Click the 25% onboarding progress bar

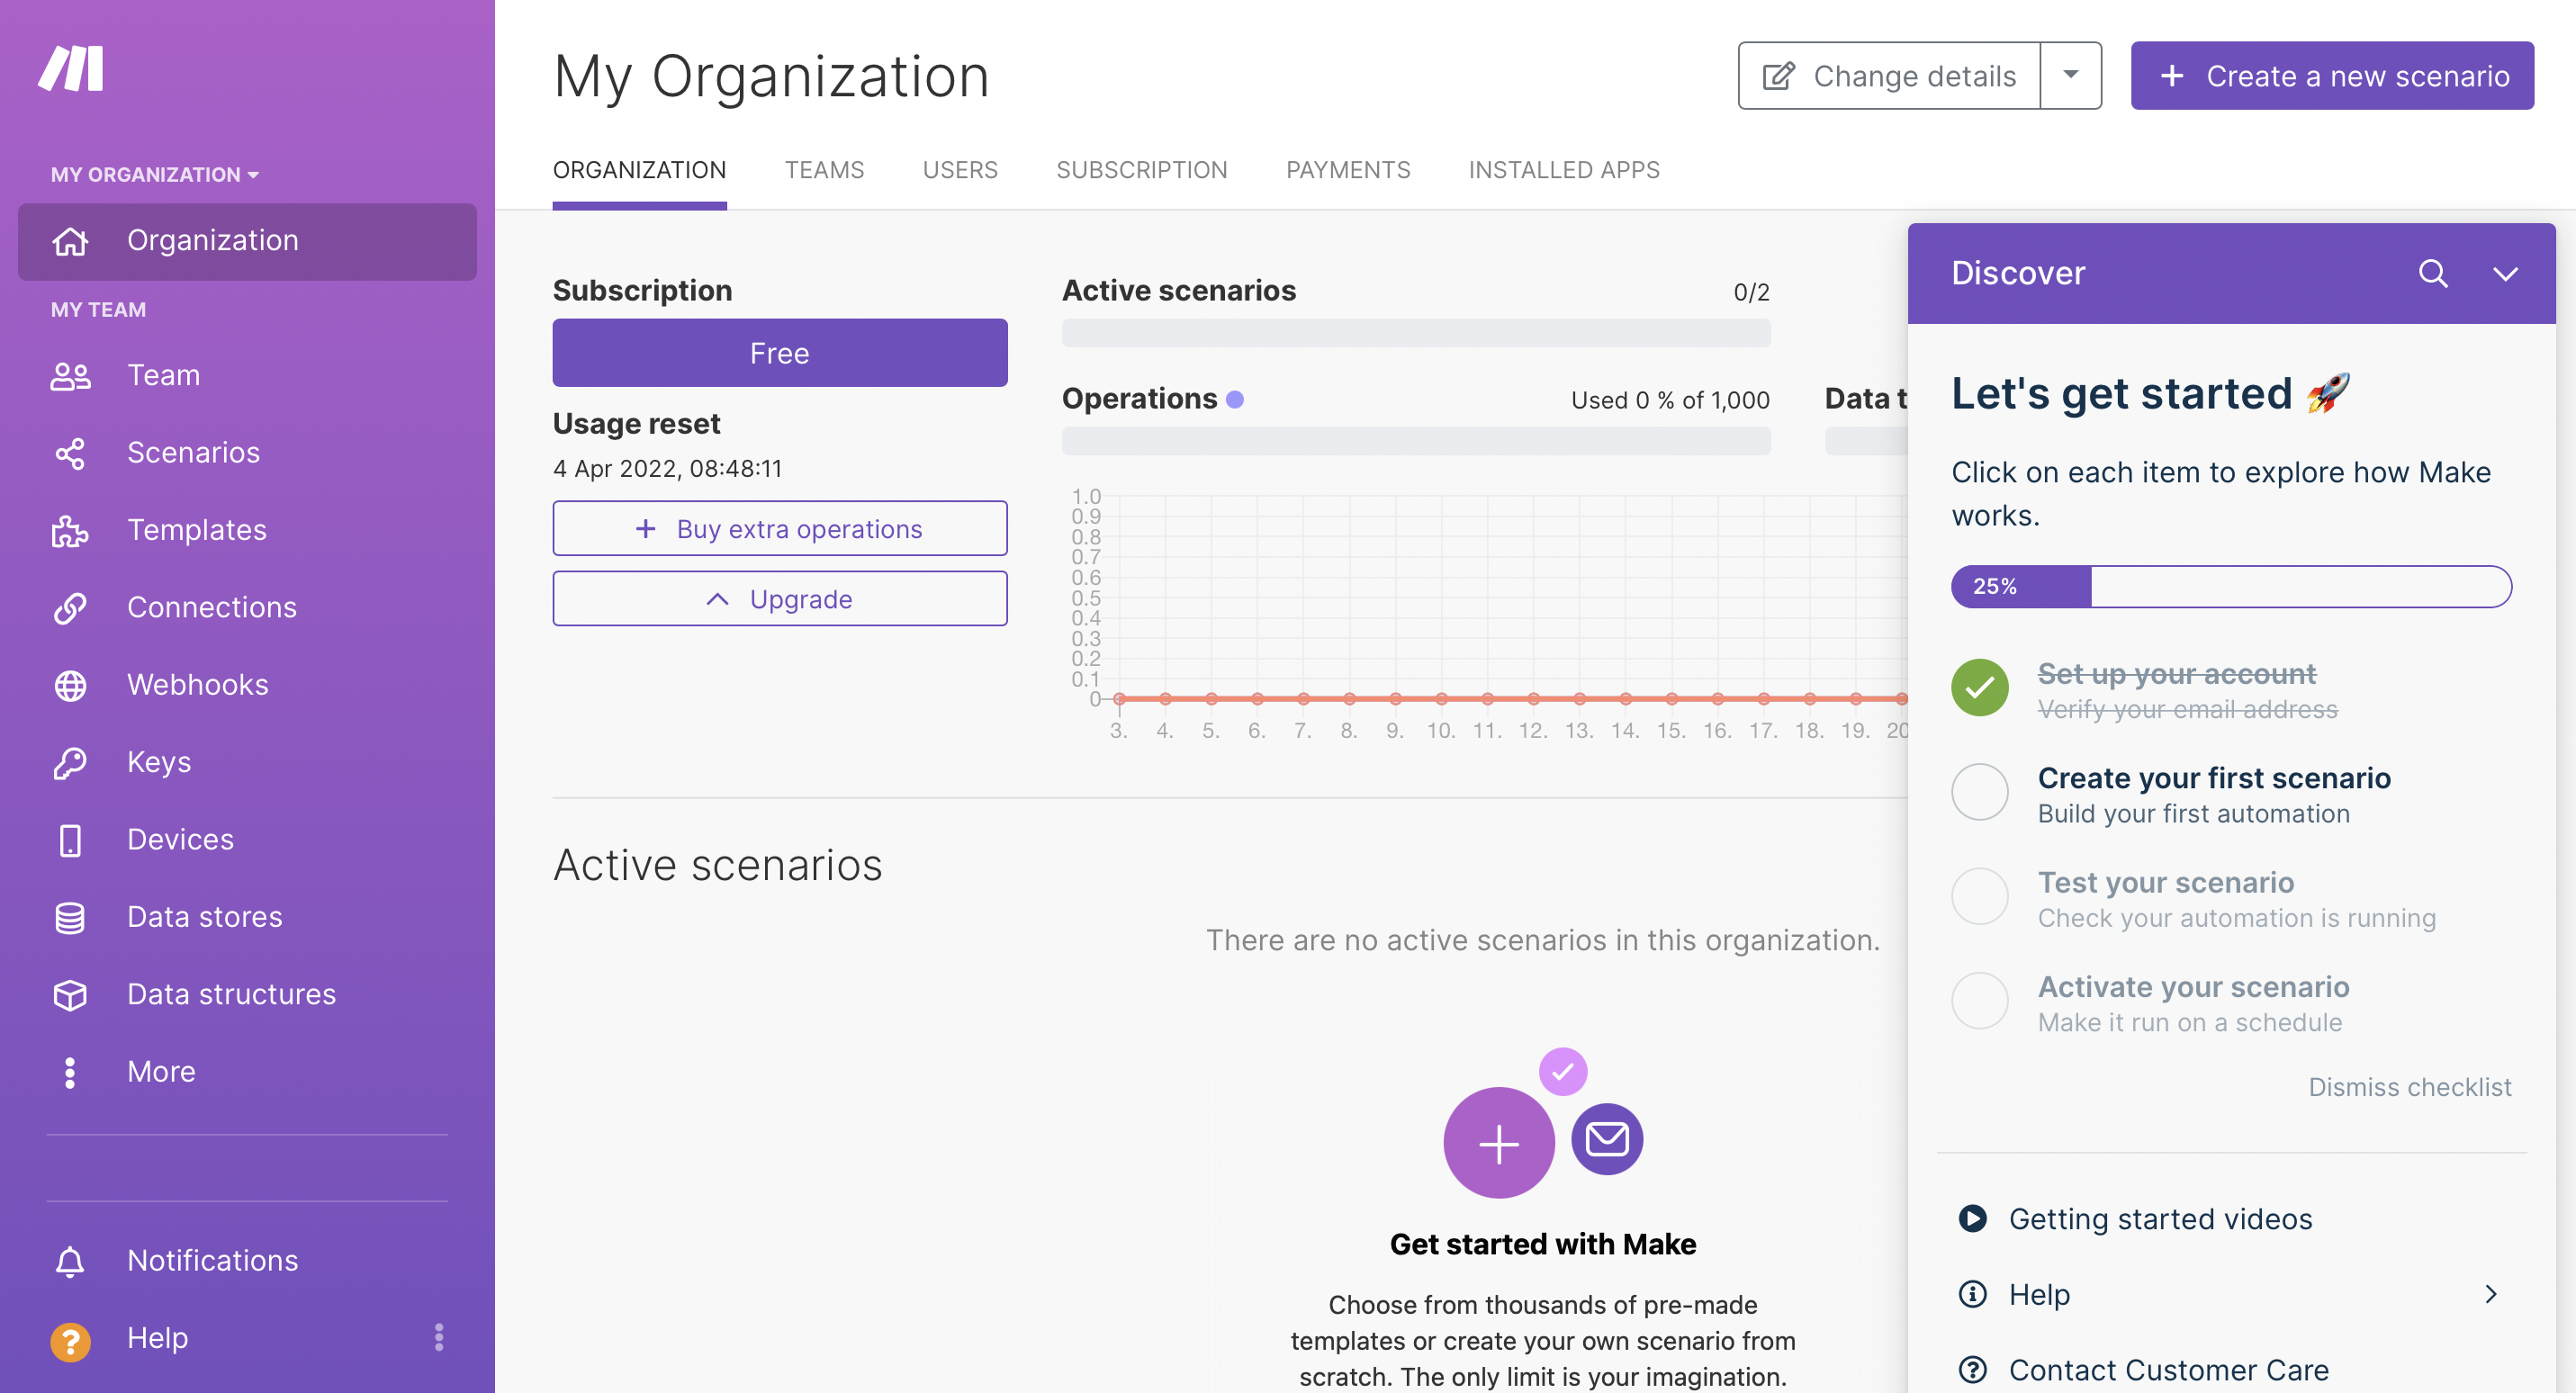(x=2230, y=586)
